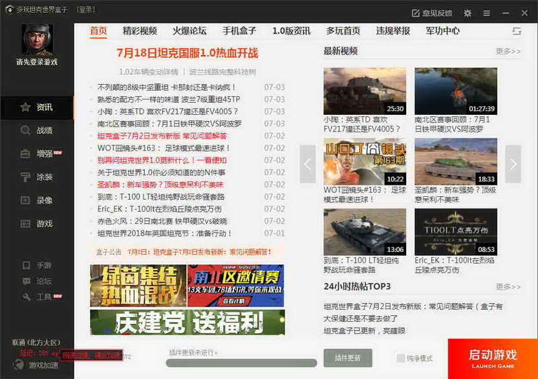Click the 启动游戏 Launch Game button
Viewport: 538px width, 379px height.
[493, 359]
